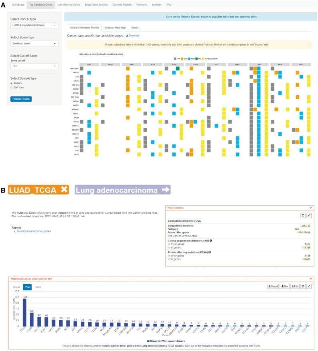Click the Refresh Results button

(x=21, y=98)
